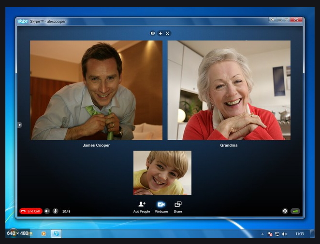The width and height of the screenshot is (320, 244).
Task: Open Add People to the call
Action: pos(142,207)
